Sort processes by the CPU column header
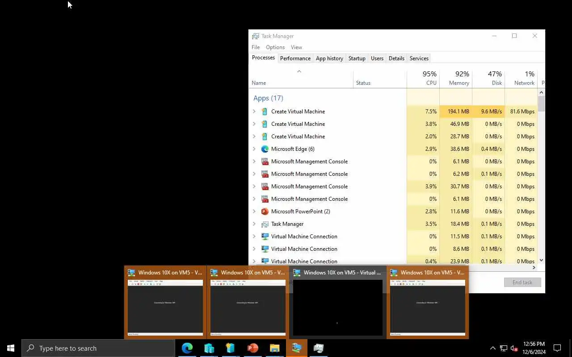Viewport: 572px width, 357px height. 423,78
